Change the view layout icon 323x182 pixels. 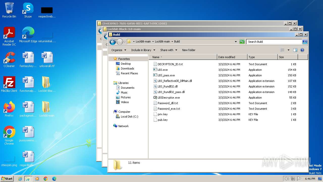pos(282,50)
